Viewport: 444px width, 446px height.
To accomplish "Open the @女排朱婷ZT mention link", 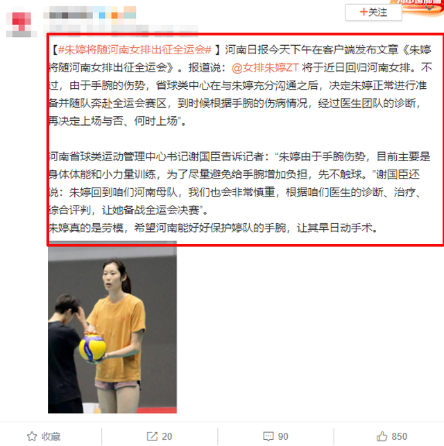I will (265, 67).
